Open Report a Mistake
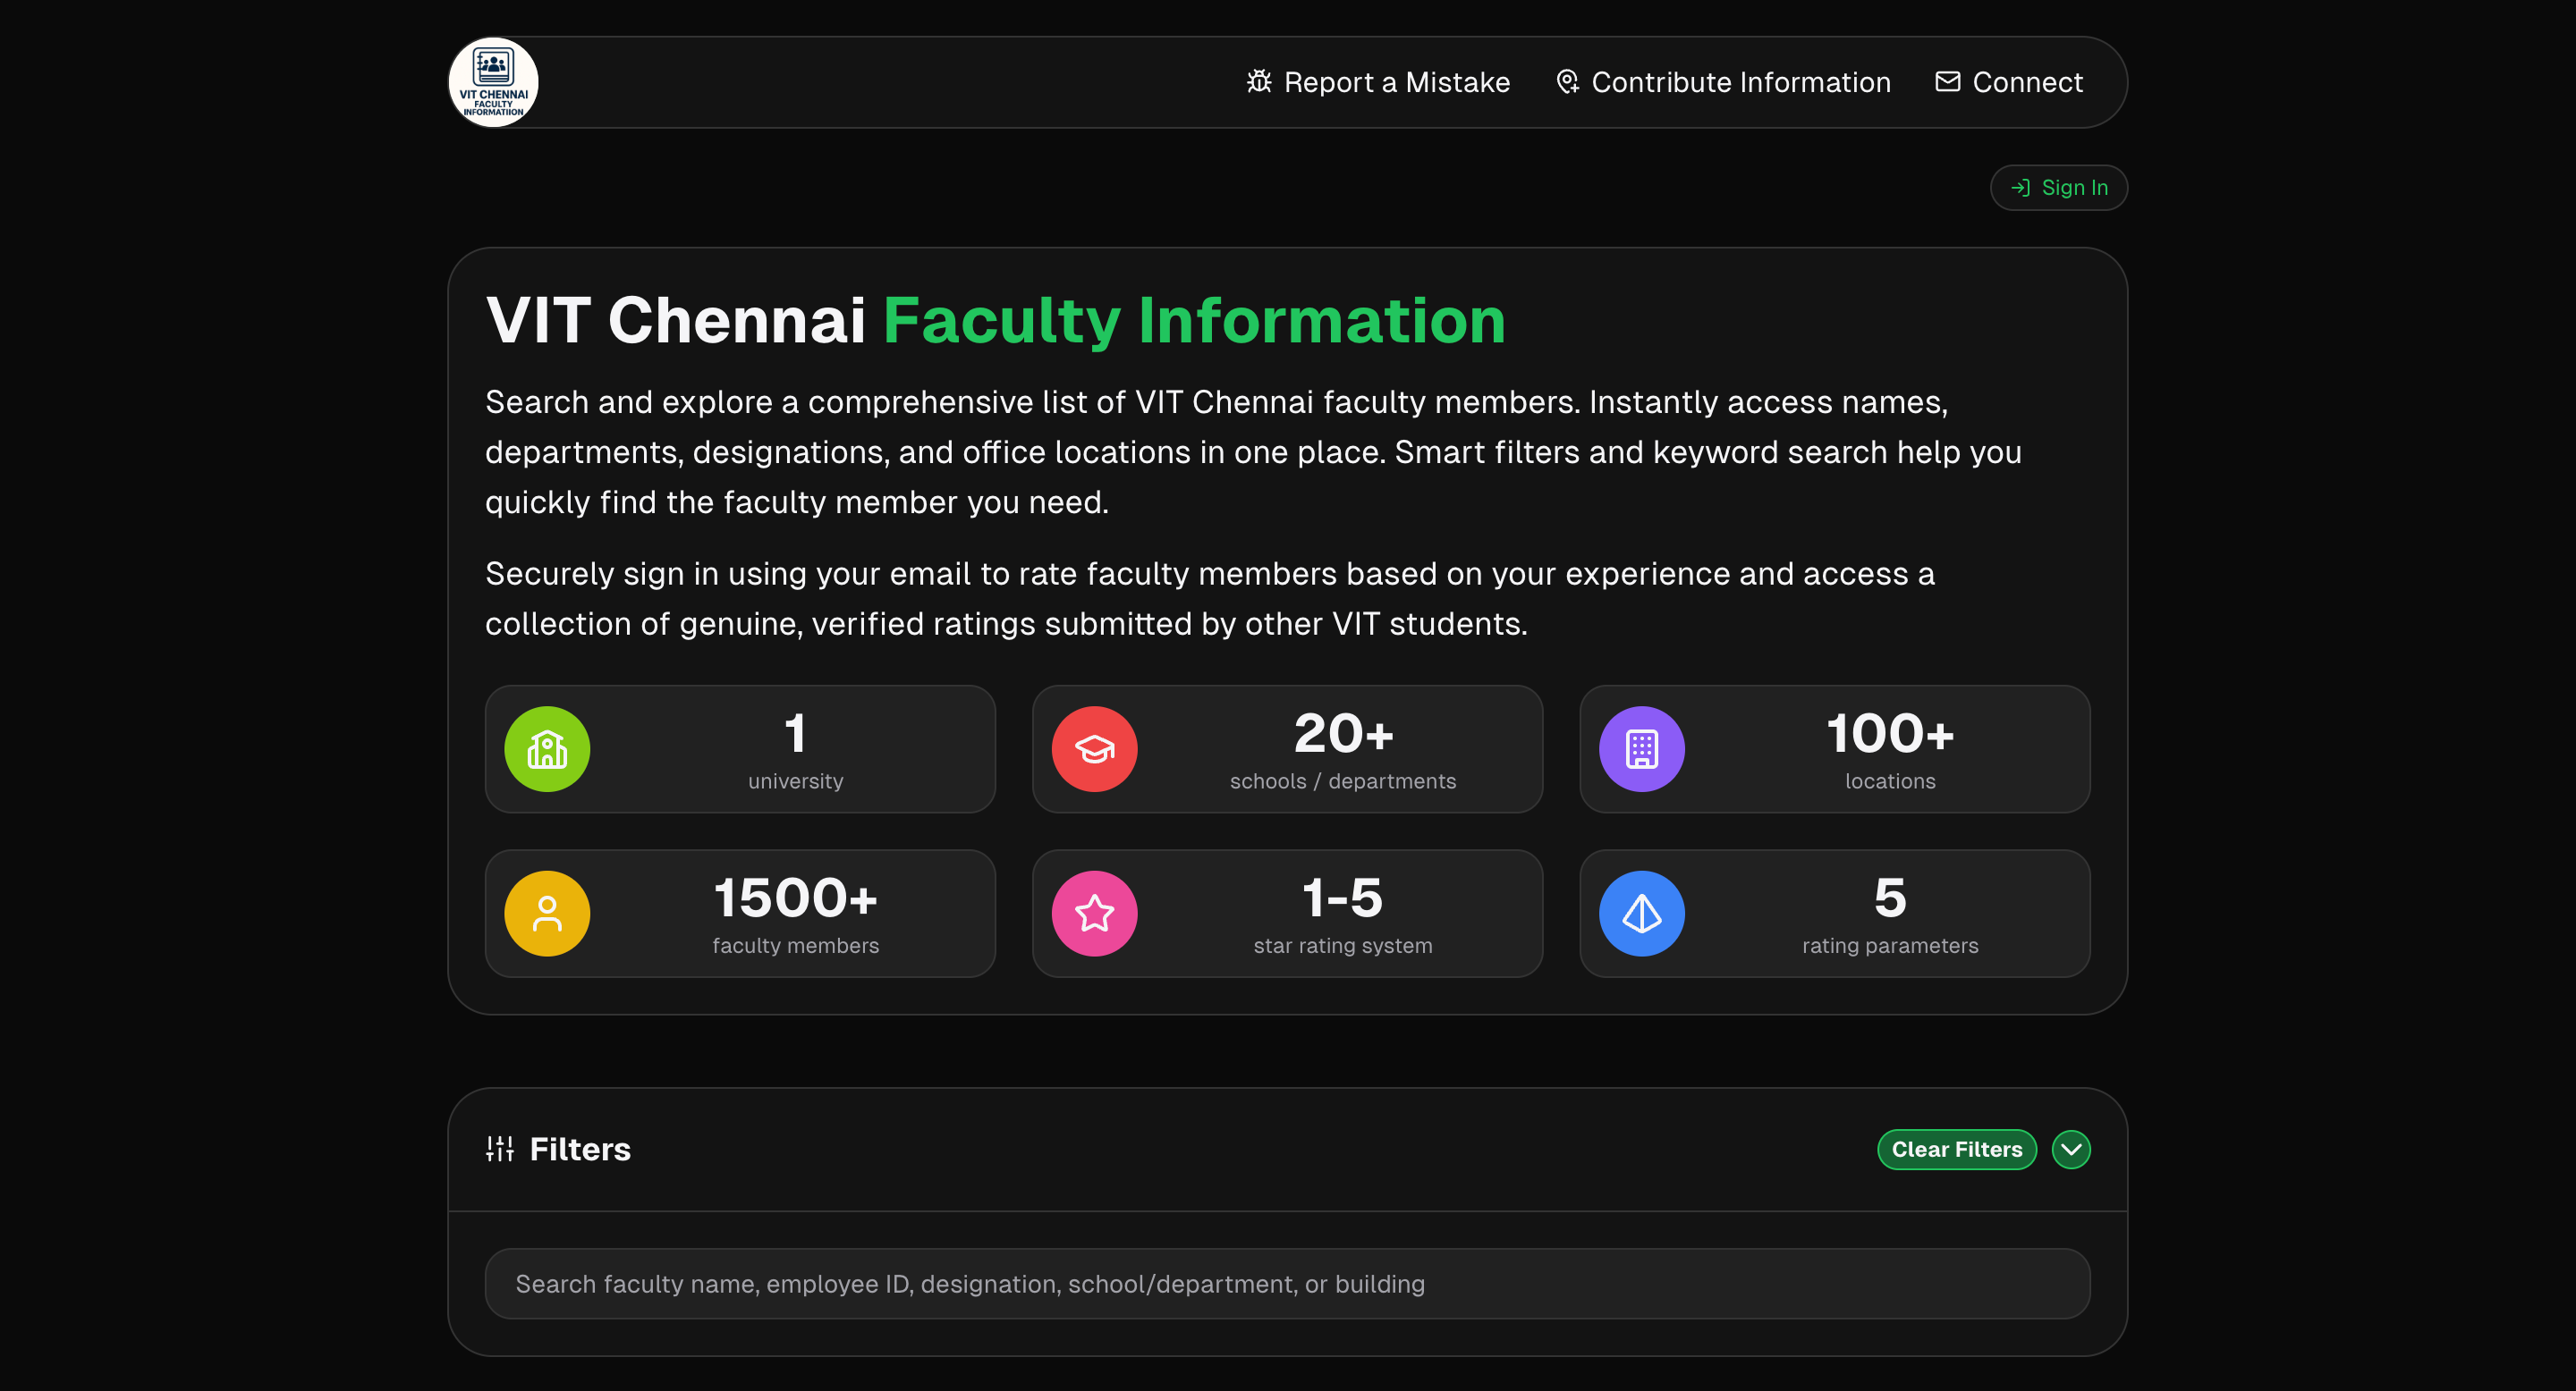The height and width of the screenshot is (1391, 2576). tap(1378, 82)
